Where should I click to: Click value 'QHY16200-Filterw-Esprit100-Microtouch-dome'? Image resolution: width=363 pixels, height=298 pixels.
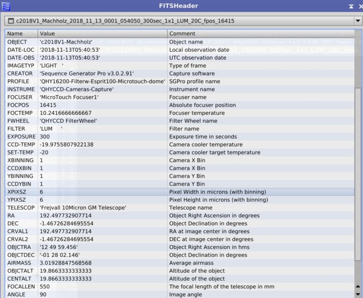pos(102,81)
